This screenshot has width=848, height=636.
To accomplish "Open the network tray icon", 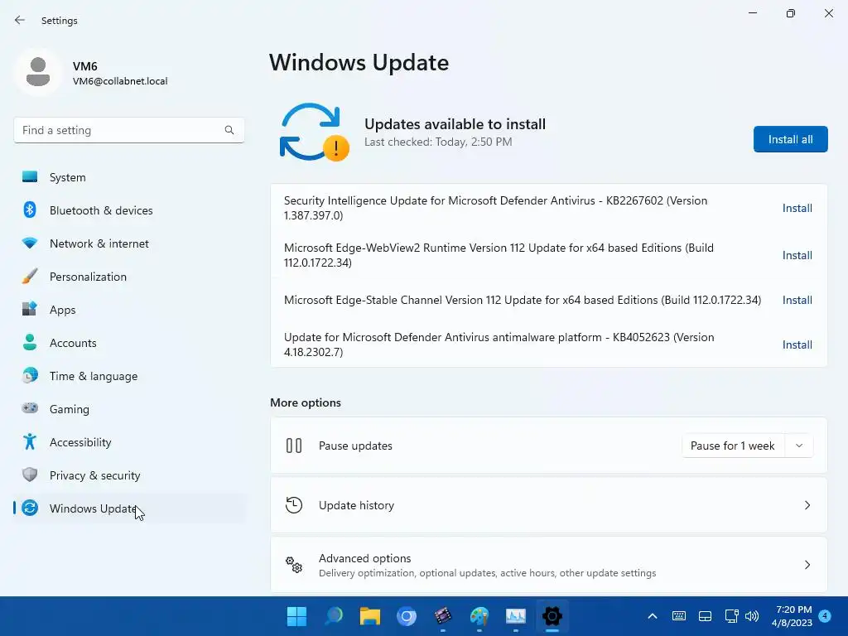I will 731,616.
